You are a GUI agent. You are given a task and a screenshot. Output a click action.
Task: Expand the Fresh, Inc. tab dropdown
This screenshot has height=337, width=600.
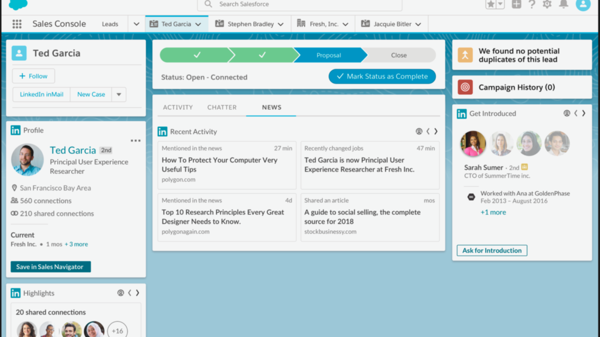(346, 25)
